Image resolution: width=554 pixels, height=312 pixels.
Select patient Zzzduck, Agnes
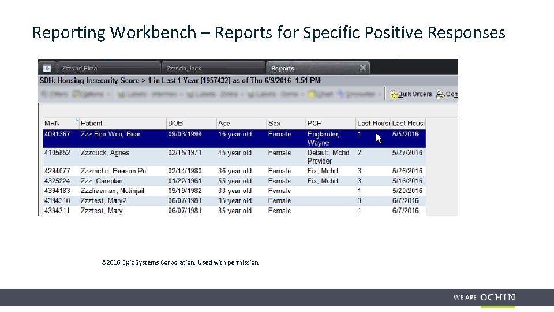105,153
